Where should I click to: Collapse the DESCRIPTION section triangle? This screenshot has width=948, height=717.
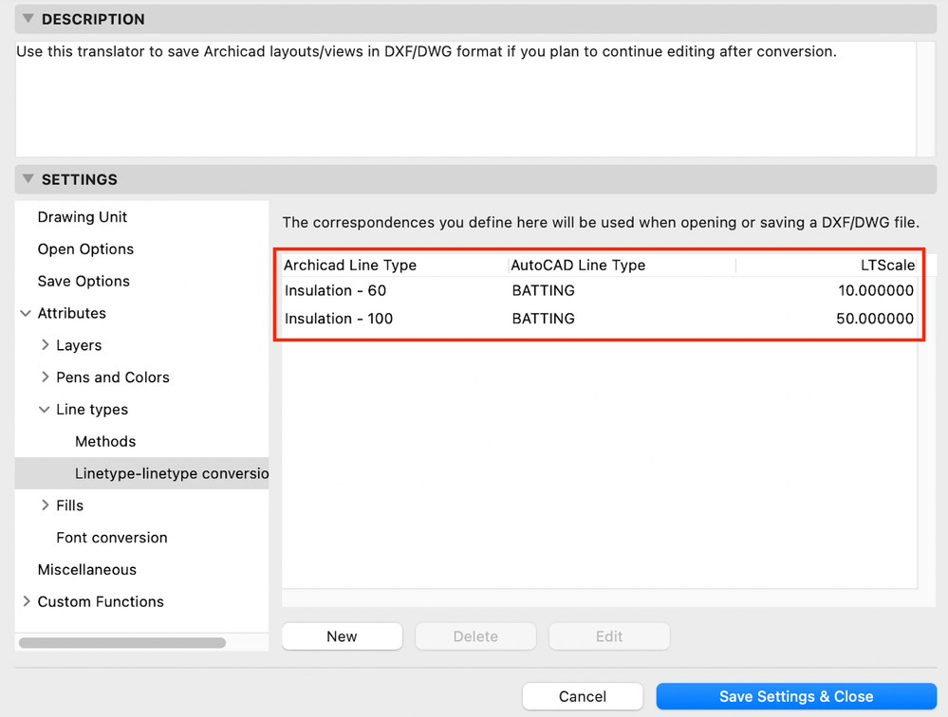pos(28,19)
